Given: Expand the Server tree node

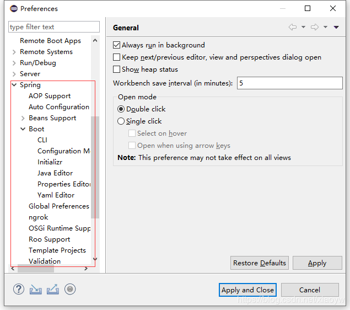Looking at the screenshot, I should pyautogui.click(x=14, y=74).
